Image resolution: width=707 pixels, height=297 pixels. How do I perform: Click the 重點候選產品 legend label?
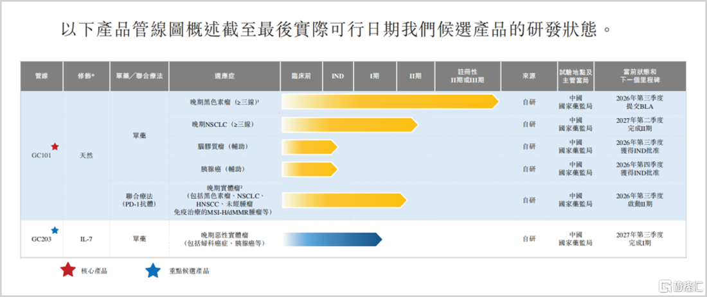(x=190, y=271)
